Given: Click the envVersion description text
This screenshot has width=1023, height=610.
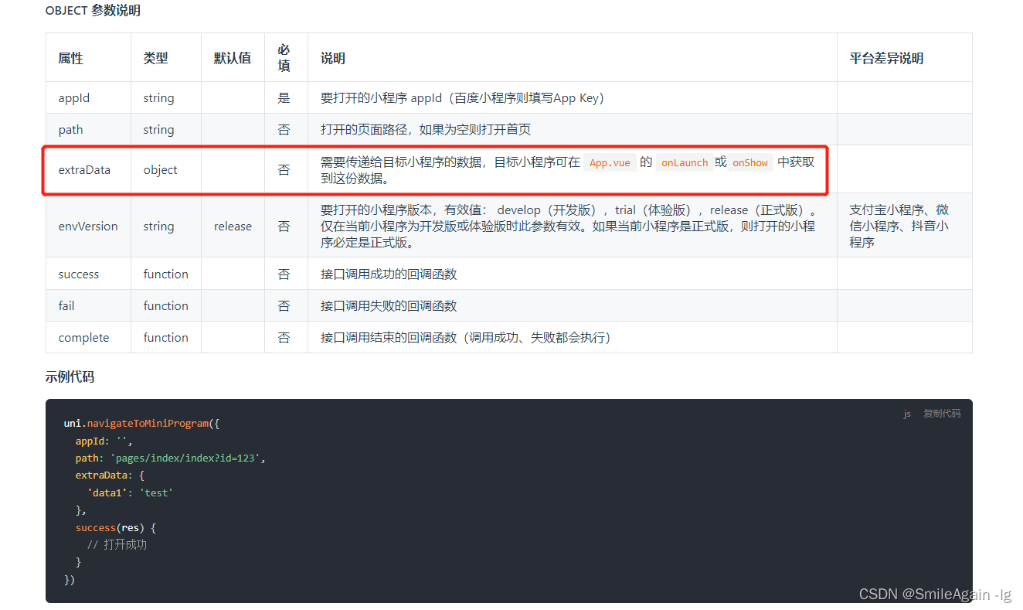Looking at the screenshot, I should pyautogui.click(x=569, y=226).
